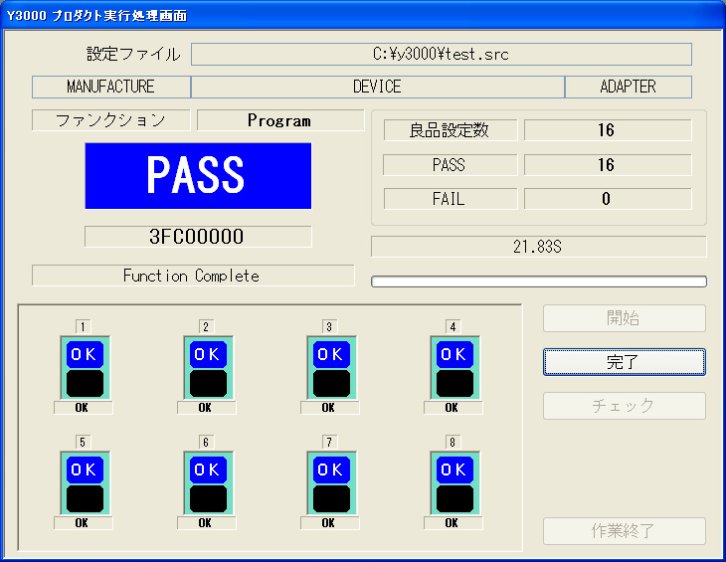Click the FAIL counter label
Image resolution: width=726 pixels, height=562 pixels.
point(451,199)
